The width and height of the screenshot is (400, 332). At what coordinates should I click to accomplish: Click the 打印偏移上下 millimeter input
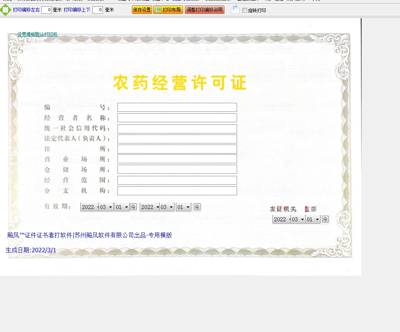pyautogui.click(x=98, y=10)
